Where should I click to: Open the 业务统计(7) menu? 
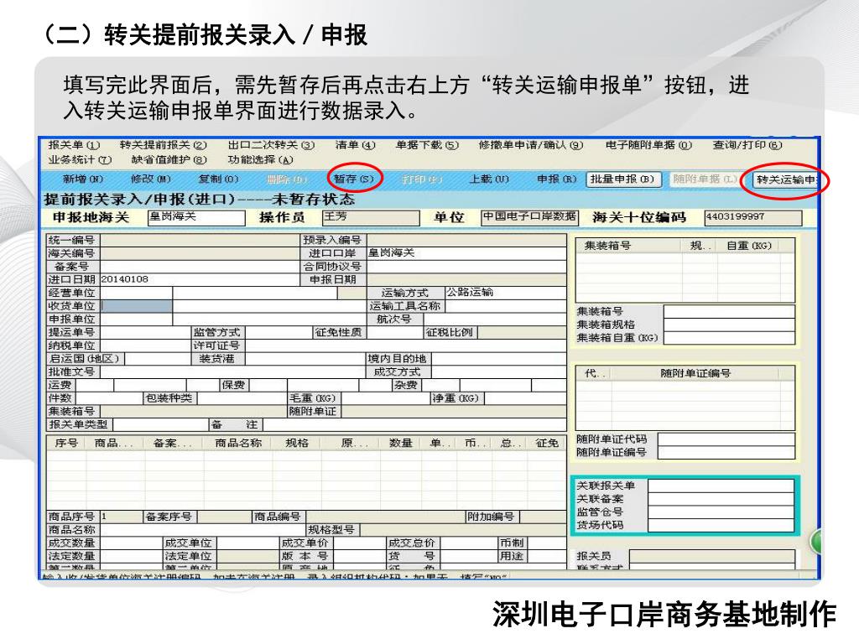[x=80, y=160]
